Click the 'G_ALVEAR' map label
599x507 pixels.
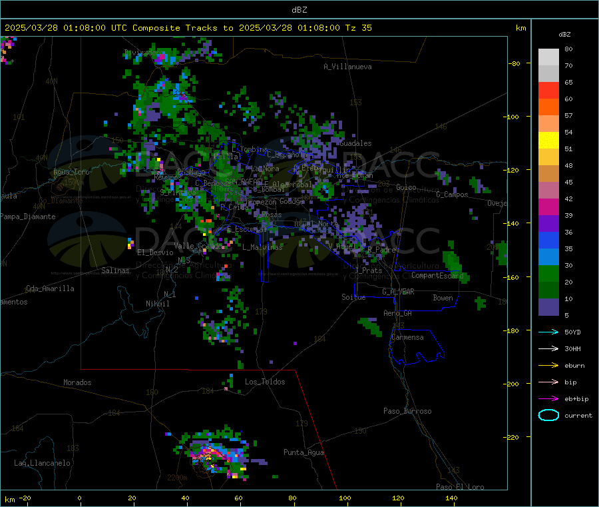(398, 292)
